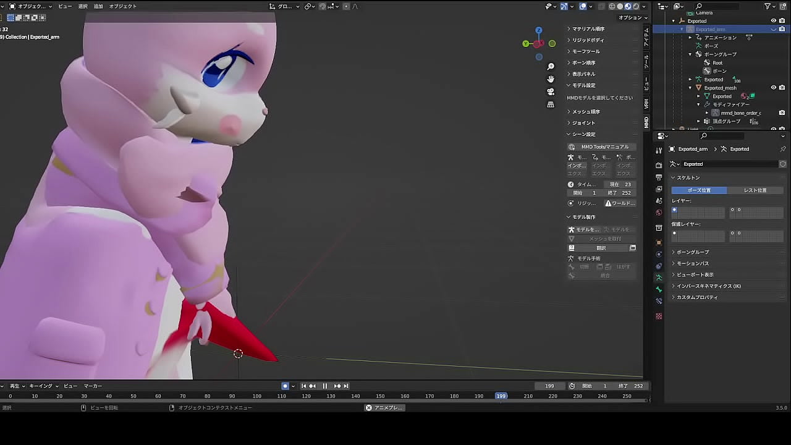The image size is (791, 445).
Task: Disable render for mmd_bone_order camera icon
Action: point(782,113)
